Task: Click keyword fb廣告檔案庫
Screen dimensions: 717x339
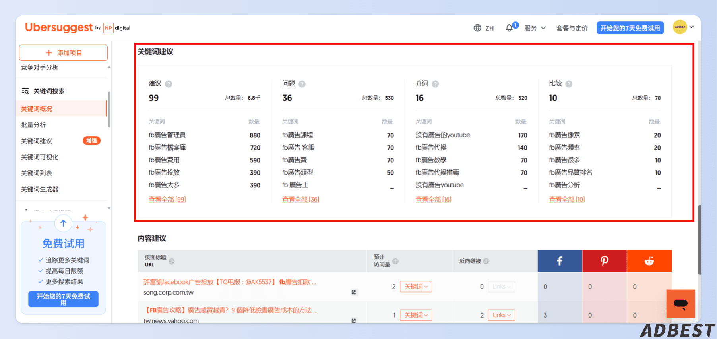Action: tap(167, 148)
